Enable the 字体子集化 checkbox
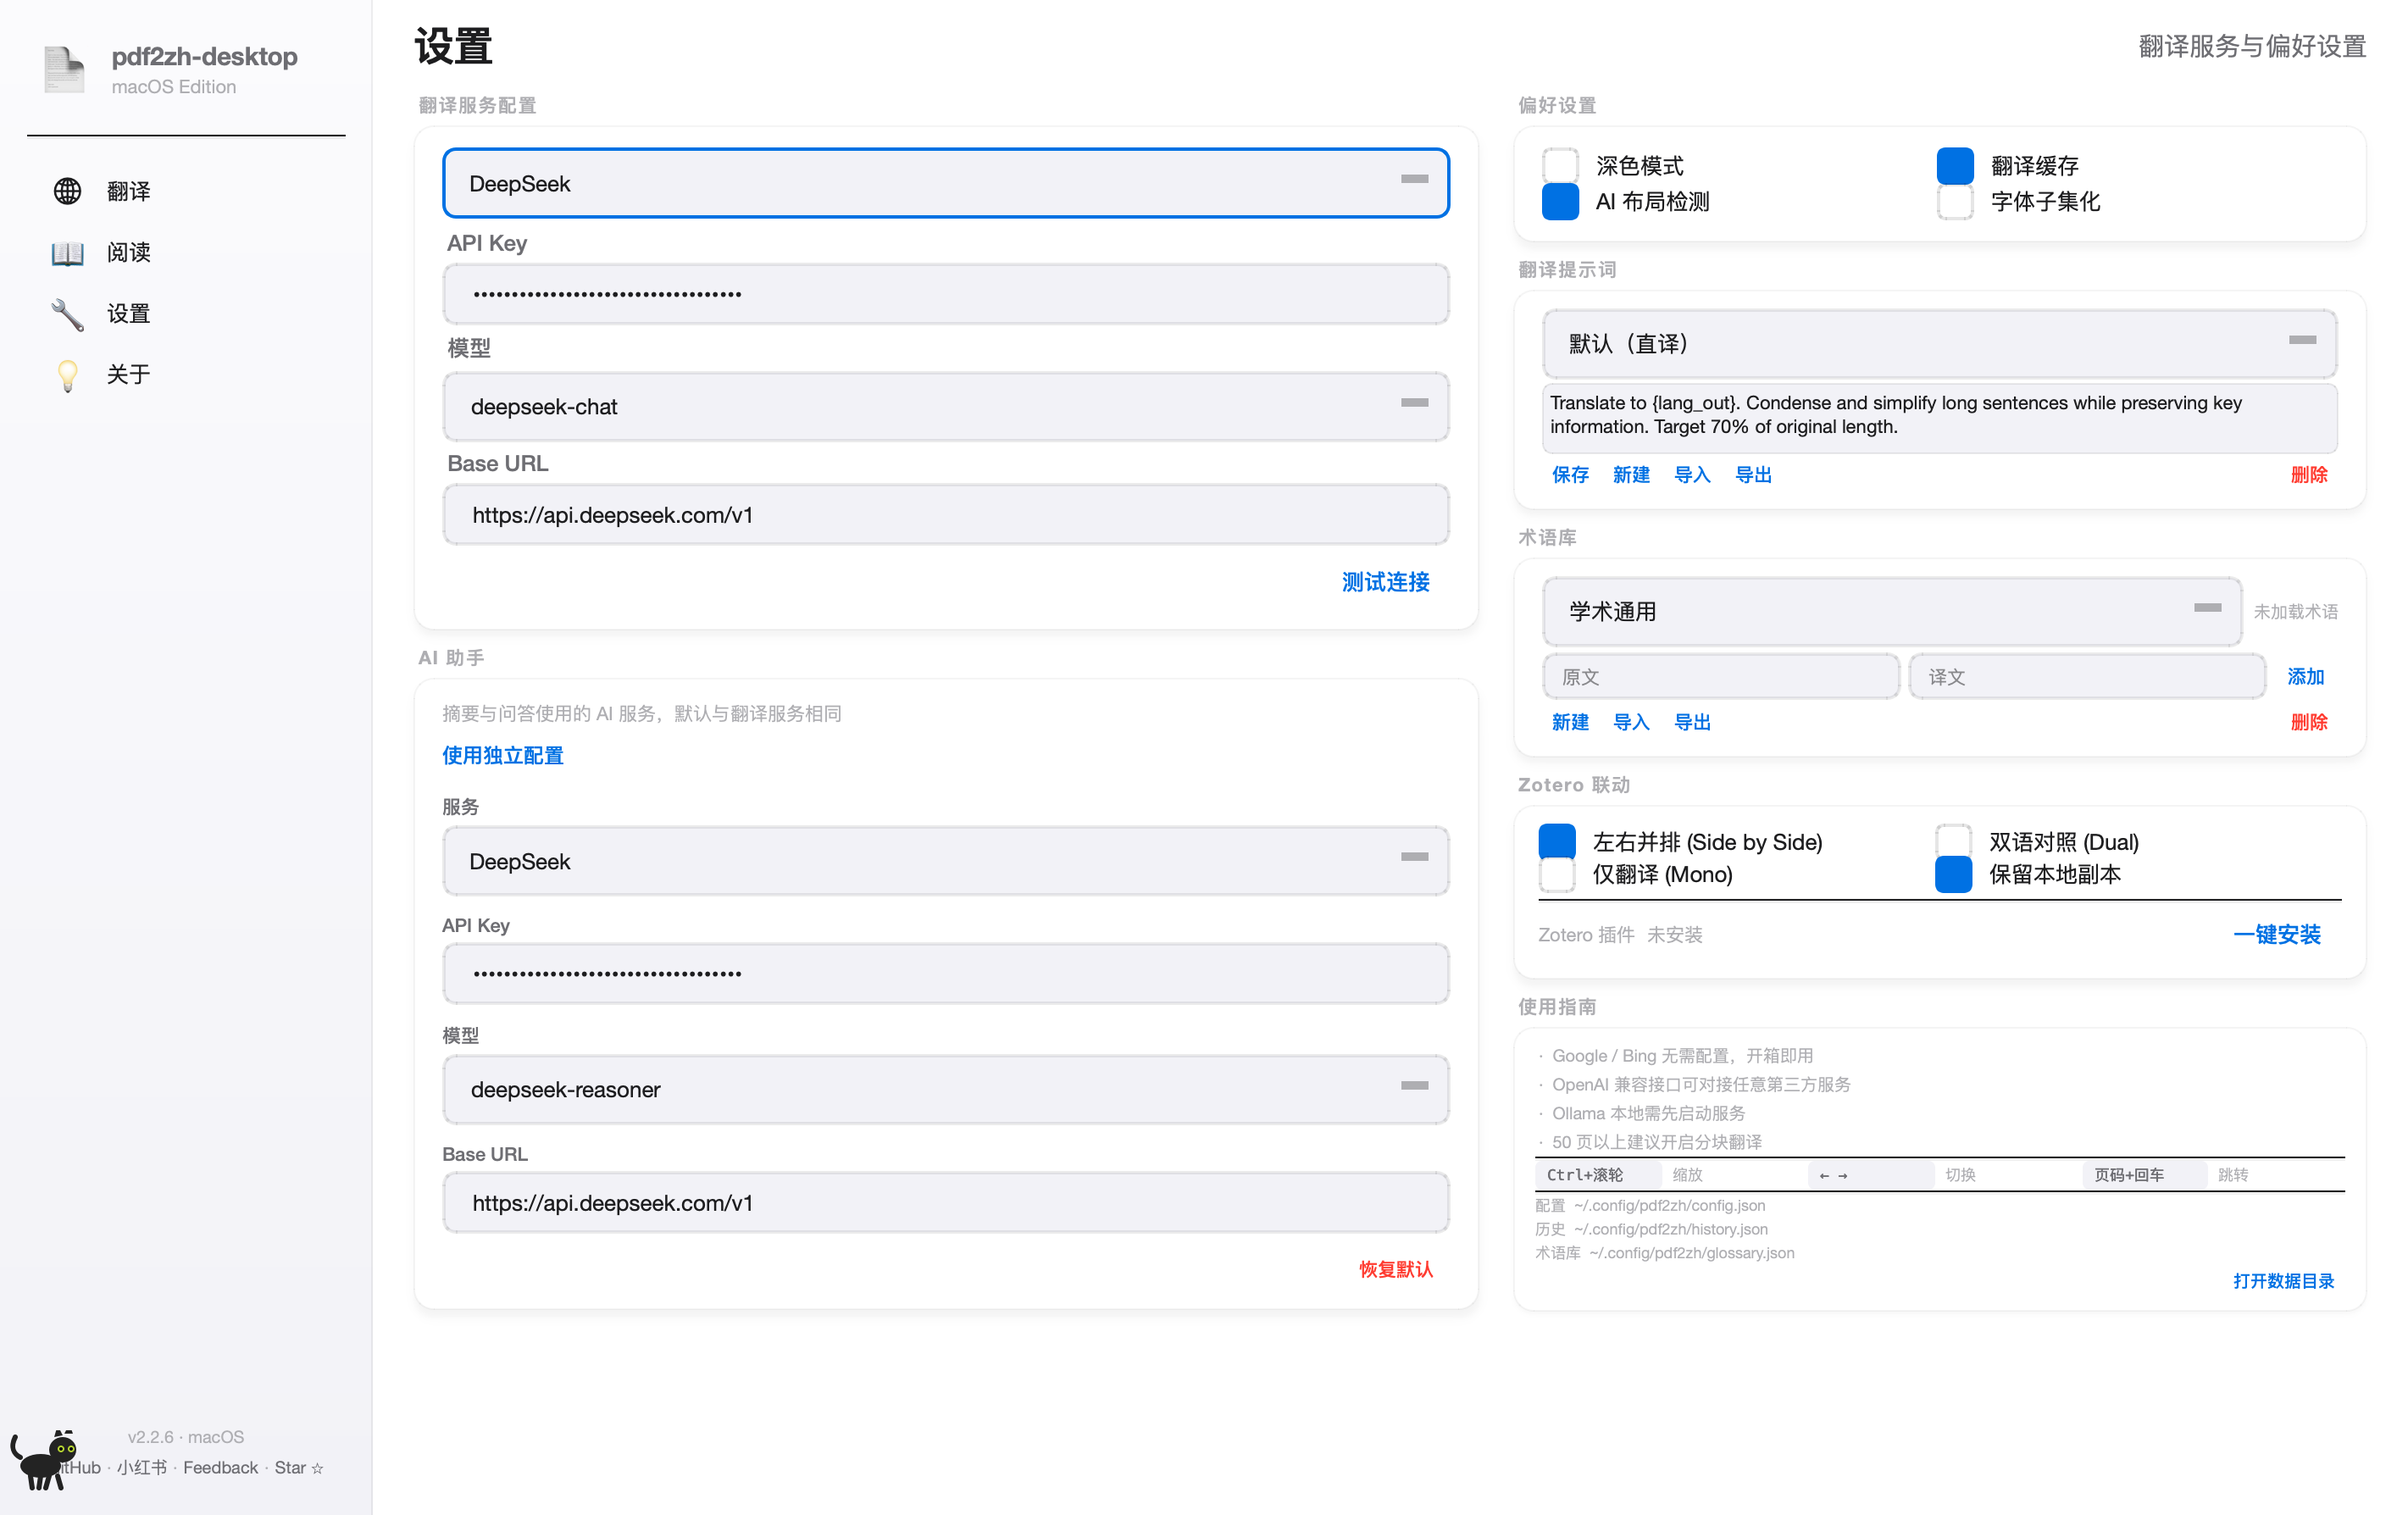2408x1515 pixels. pyautogui.click(x=1954, y=201)
